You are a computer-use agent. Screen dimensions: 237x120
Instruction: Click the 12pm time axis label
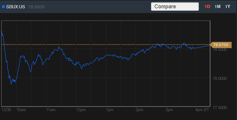(81, 110)
